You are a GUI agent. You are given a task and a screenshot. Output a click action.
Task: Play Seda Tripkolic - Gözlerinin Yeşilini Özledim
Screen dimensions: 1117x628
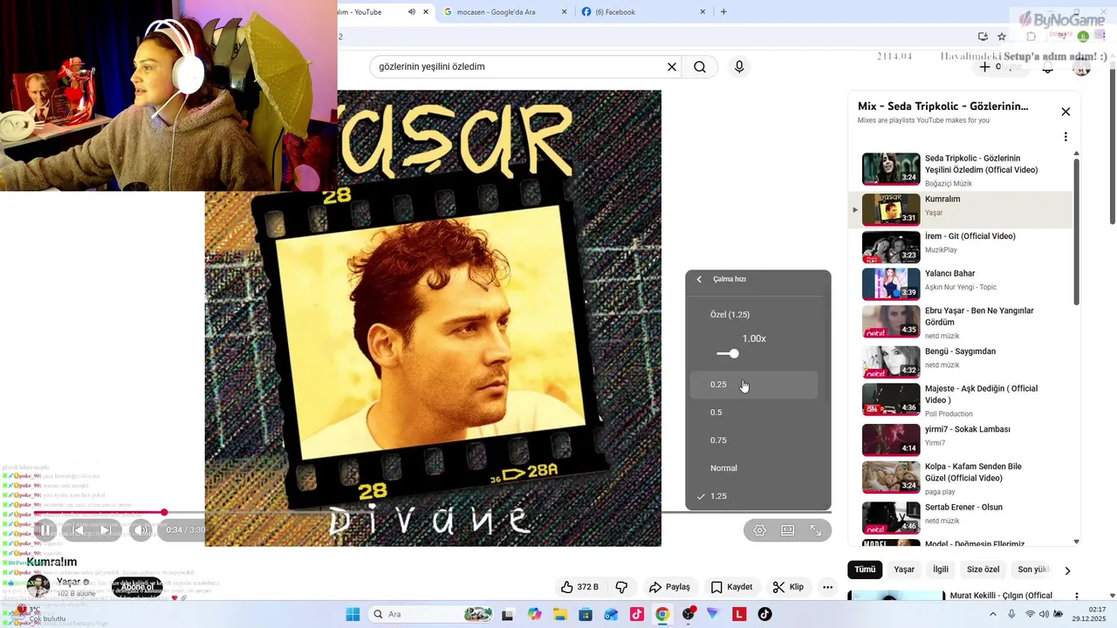tap(960, 169)
